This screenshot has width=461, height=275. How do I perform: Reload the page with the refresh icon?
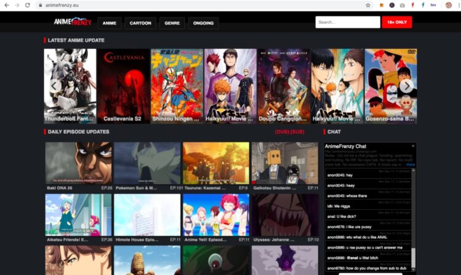[27, 5]
